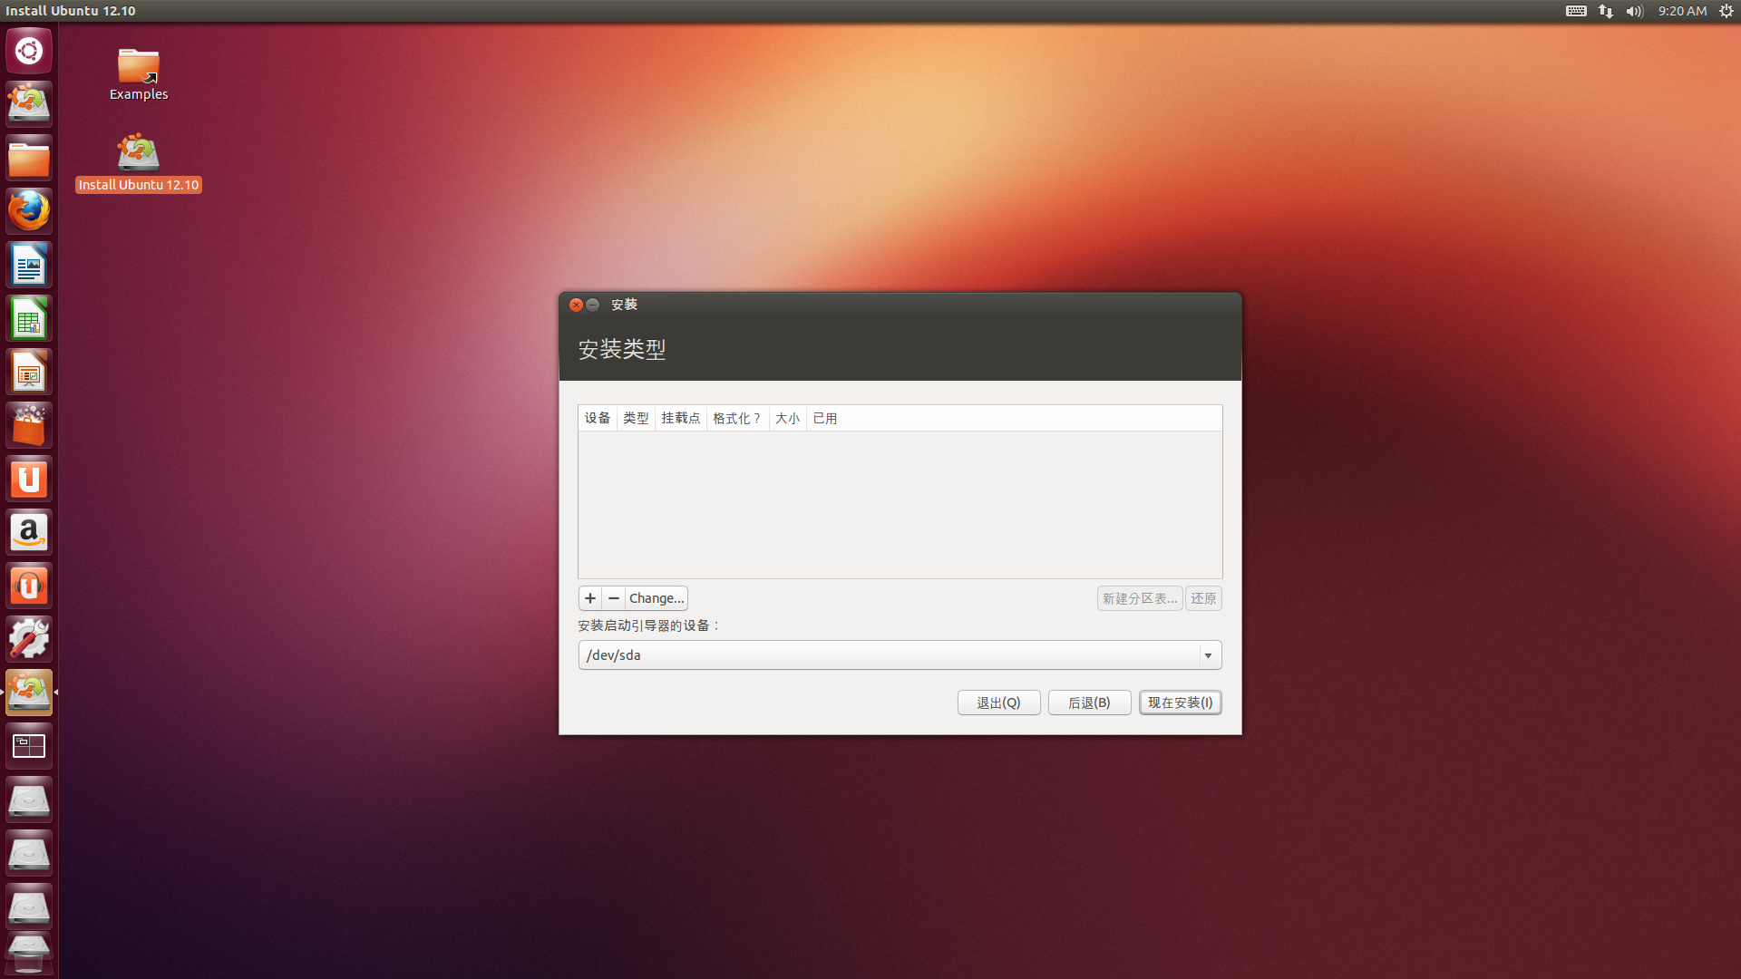The width and height of the screenshot is (1741, 979).
Task: Open Ubuntu One Music store icon
Action: [x=29, y=586]
